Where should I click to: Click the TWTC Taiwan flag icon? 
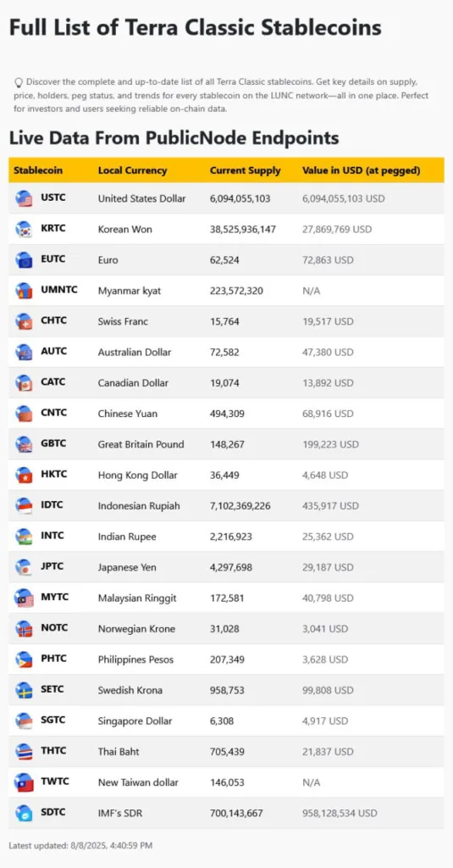(25, 782)
